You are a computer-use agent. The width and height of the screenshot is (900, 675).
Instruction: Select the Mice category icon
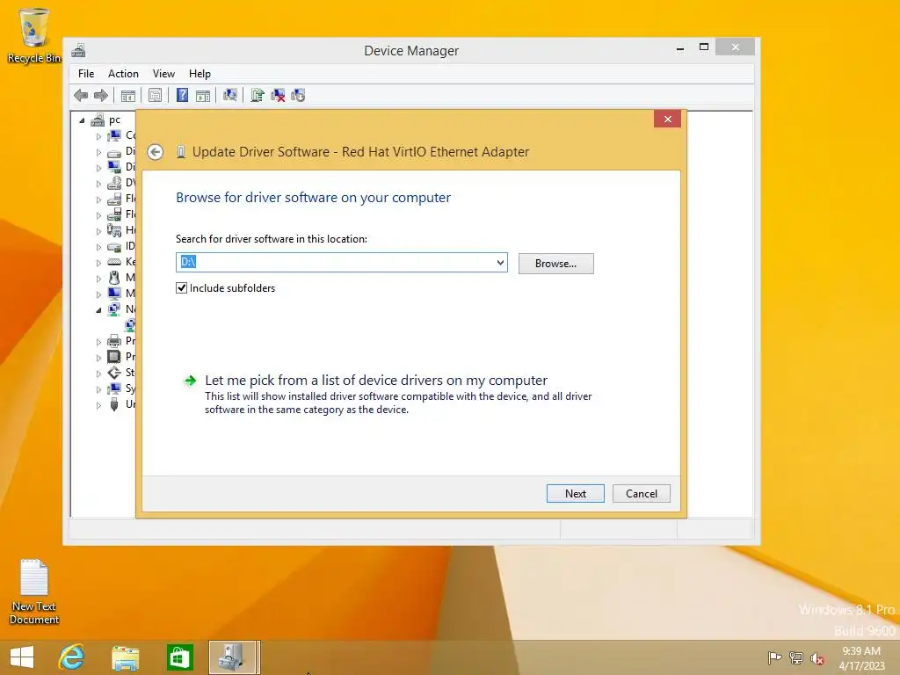(x=114, y=278)
